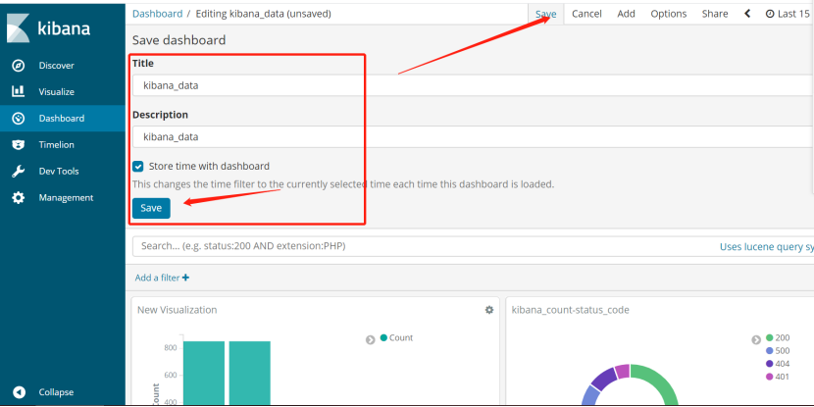Click the 500 legend blue dot
Image resolution: width=814 pixels, height=407 pixels.
tap(769, 351)
